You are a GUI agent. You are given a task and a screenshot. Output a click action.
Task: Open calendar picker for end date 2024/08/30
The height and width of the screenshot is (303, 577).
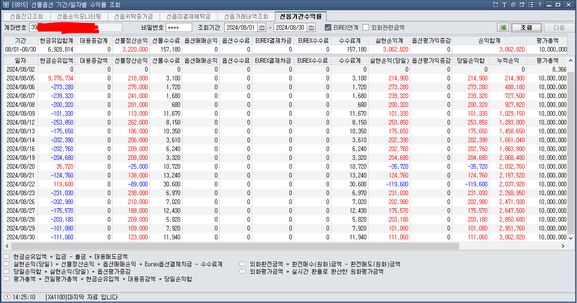point(311,27)
